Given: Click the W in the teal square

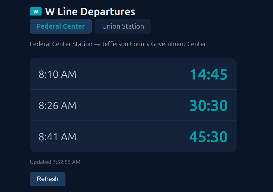Looking at the screenshot, I should [35, 11].
